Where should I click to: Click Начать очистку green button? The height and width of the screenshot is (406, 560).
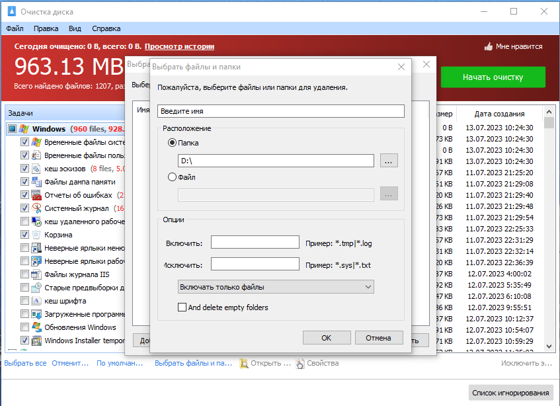coord(493,77)
